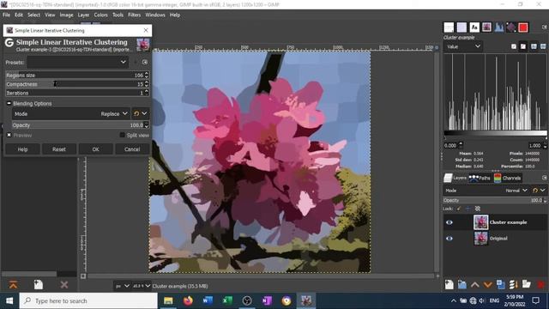This screenshot has width=549, height=309.
Task: Confirm with the OK button
Action: (x=95, y=149)
